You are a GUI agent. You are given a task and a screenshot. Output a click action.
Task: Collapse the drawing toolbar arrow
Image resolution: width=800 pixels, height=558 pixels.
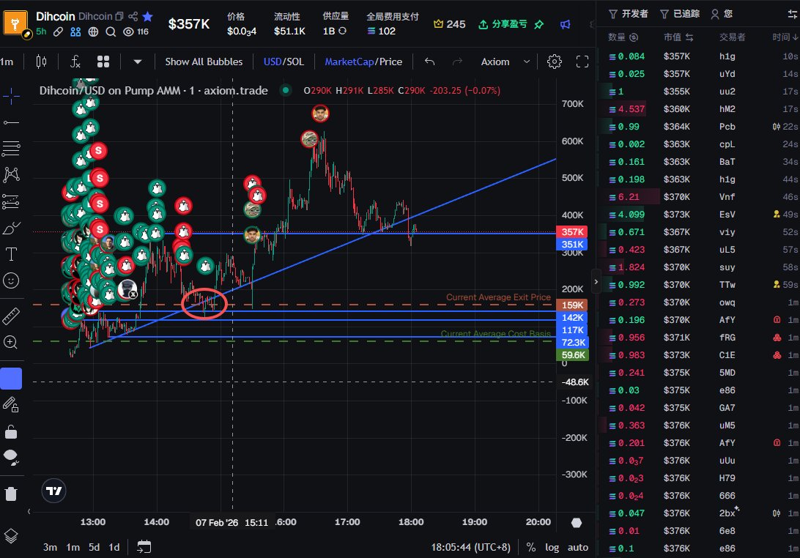tap(29, 512)
